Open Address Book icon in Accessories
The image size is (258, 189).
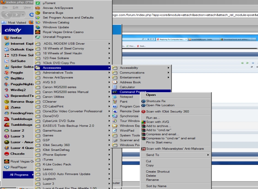[x=115, y=82]
